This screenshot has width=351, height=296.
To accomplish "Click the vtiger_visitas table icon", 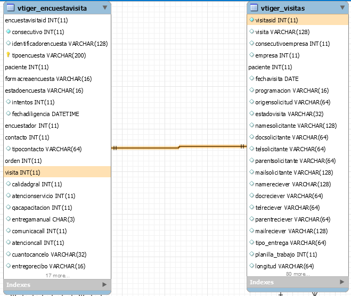I will (254, 7).
